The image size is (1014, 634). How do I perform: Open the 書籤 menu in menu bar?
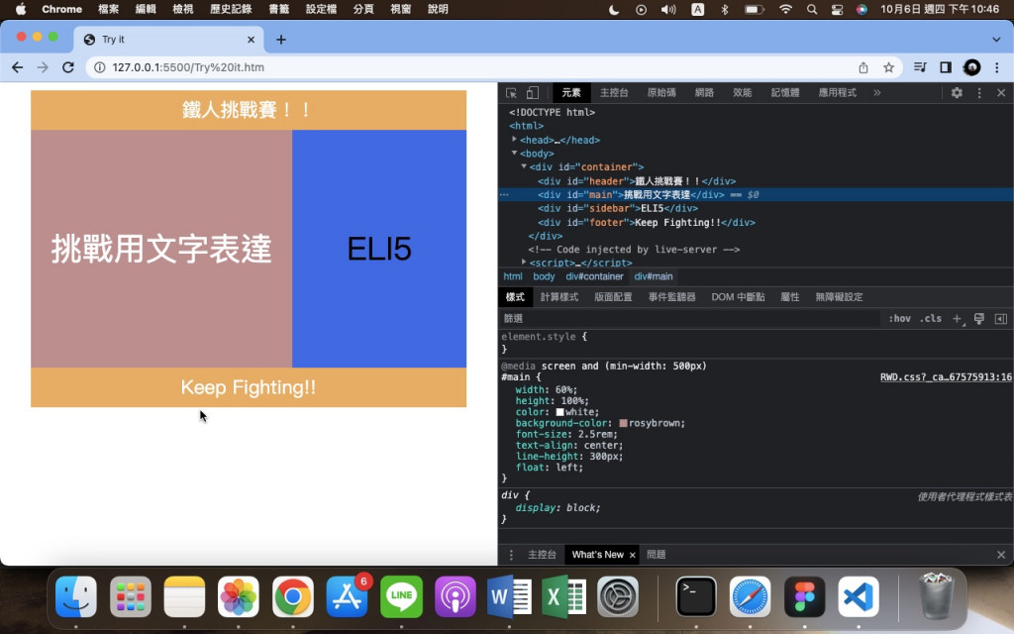(278, 9)
